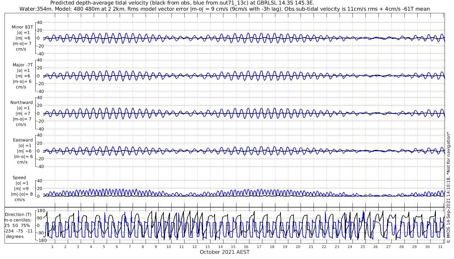Select day 10 tick on the date axis
The height and width of the screenshot is (259, 454).
click(x=169, y=247)
